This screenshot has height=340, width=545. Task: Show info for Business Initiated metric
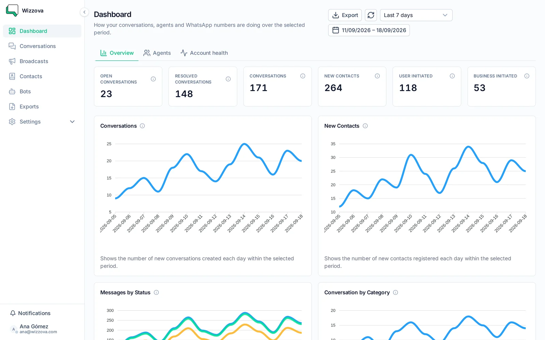(x=527, y=76)
